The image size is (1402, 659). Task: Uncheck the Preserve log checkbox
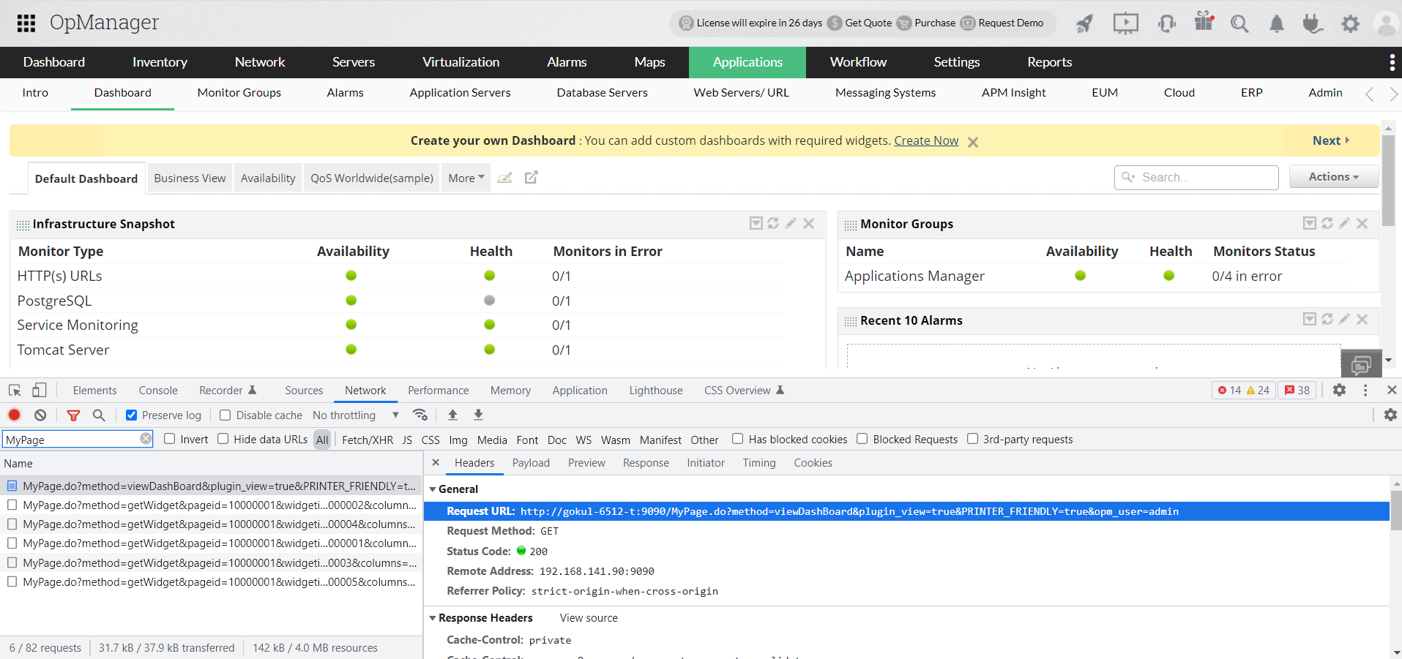132,415
